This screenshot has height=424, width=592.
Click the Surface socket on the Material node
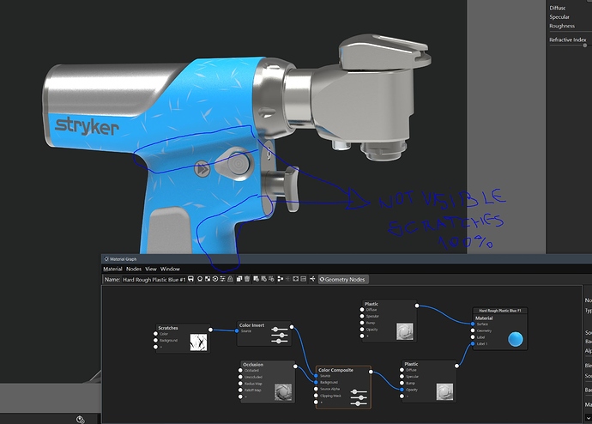pos(473,324)
